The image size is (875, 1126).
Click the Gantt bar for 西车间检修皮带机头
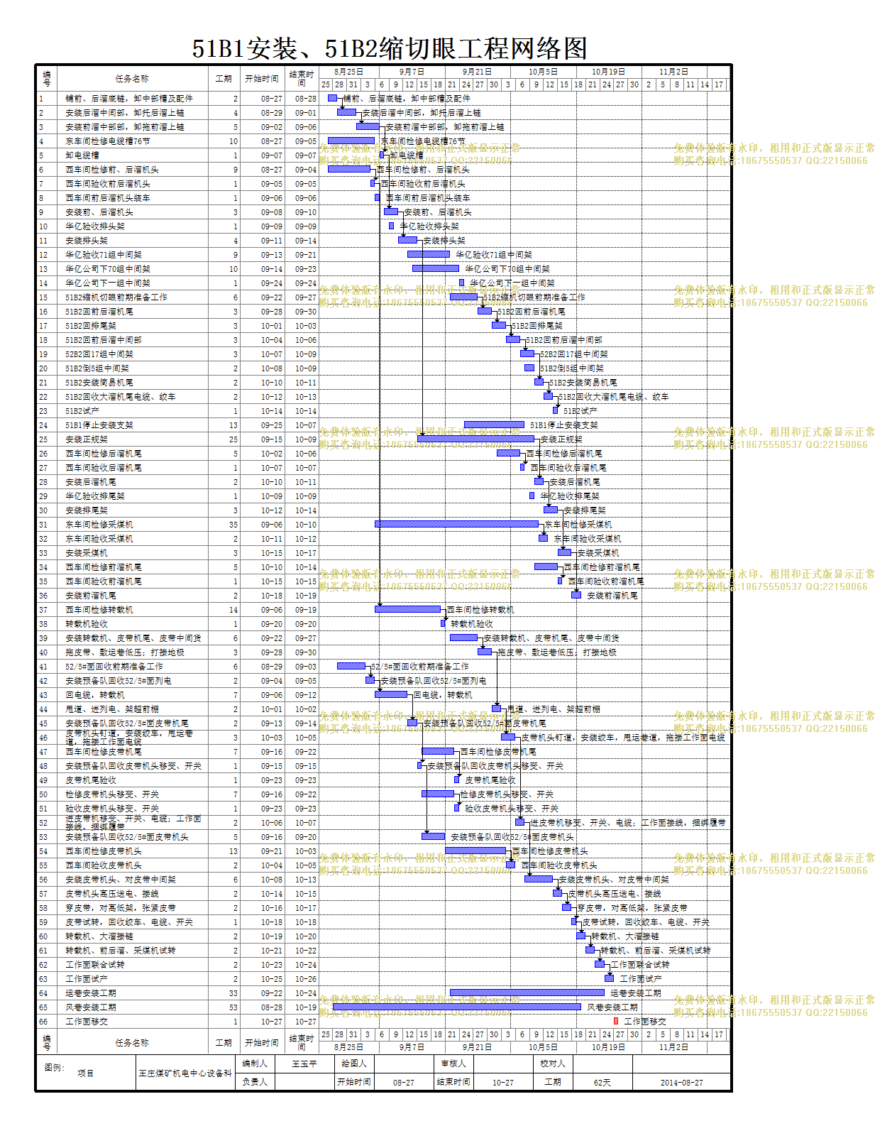tap(475, 851)
